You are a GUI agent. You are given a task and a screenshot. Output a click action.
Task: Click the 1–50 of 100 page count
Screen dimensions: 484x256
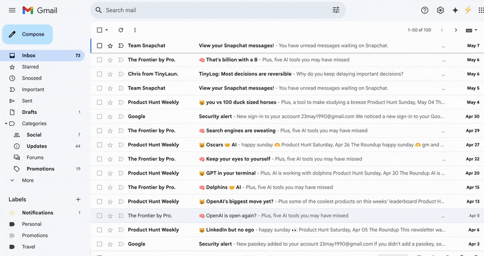point(419,30)
